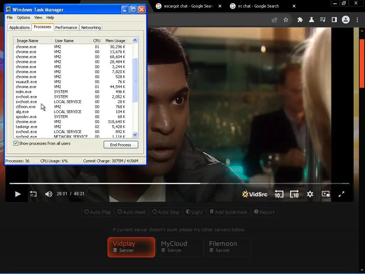Screen dimensions: 365x274
Task: Sort processes by Mem Usage column
Action: [x=115, y=41]
